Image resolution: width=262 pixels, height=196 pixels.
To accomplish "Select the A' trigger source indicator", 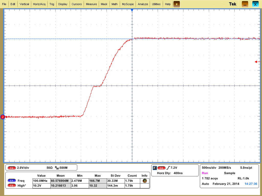I will [x=154, y=168].
